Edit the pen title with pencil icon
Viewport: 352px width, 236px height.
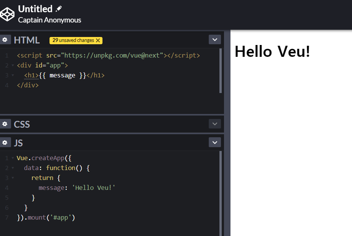(59, 9)
